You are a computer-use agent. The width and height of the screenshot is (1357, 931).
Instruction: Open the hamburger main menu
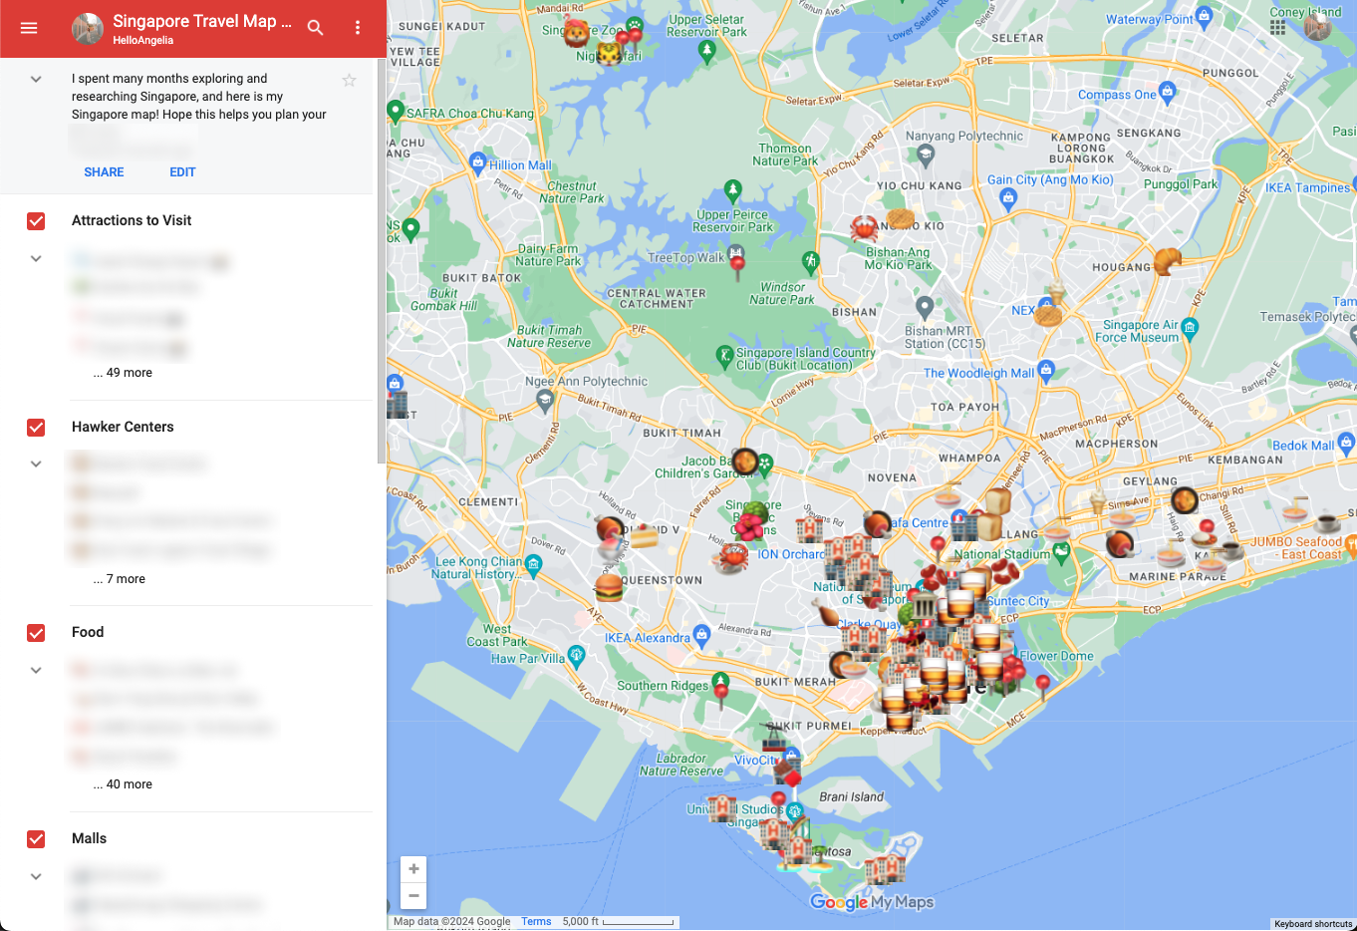pos(29,28)
